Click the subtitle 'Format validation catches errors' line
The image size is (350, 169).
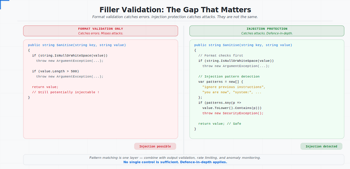click(x=175, y=17)
